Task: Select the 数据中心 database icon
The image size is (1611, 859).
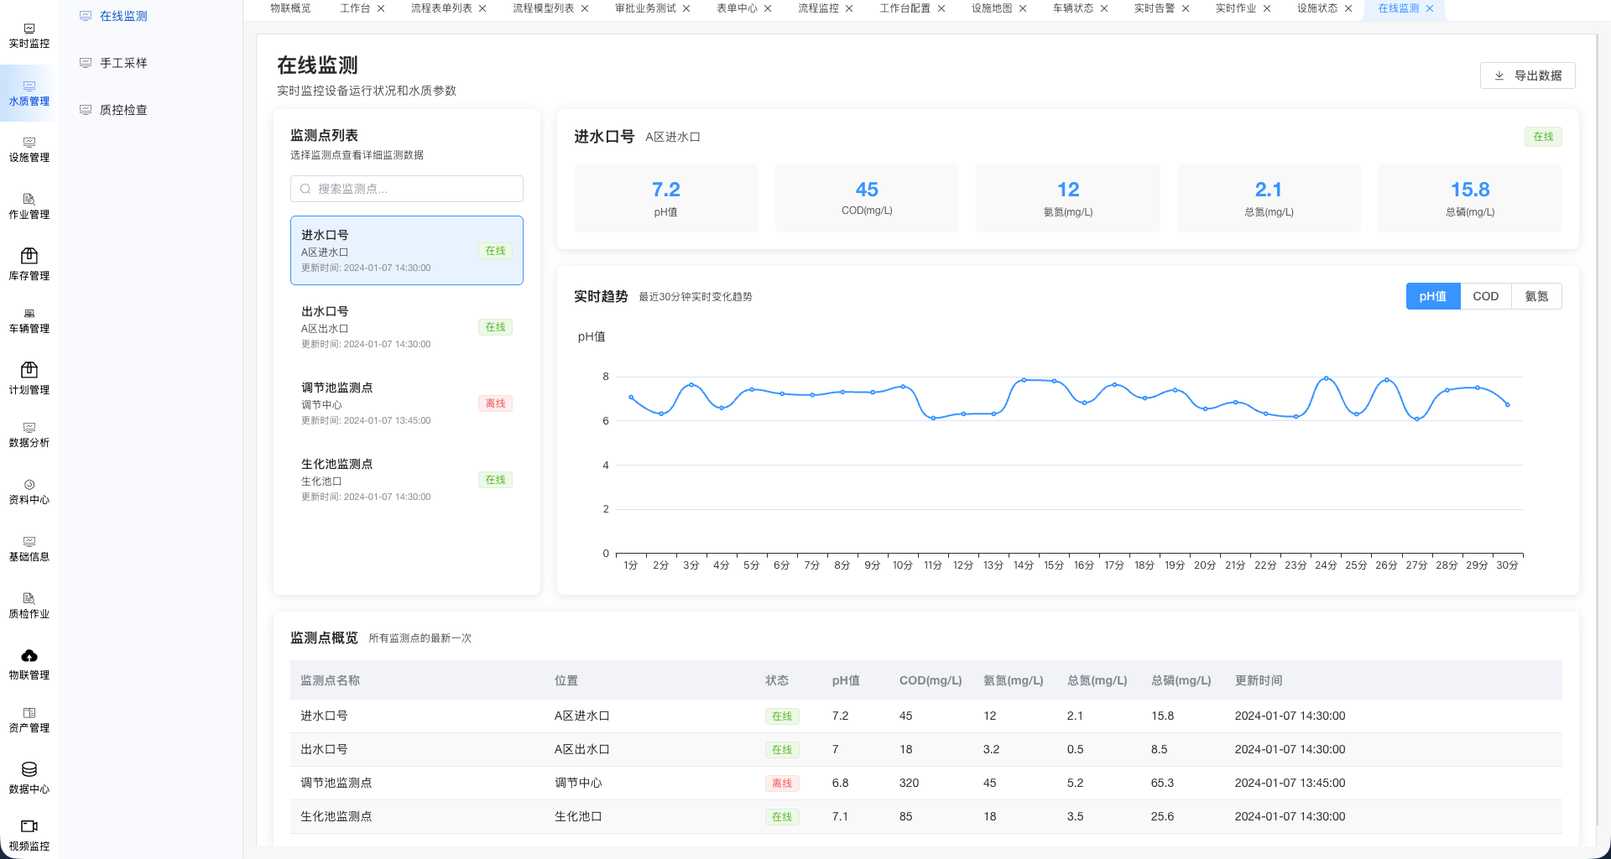Action: tap(29, 769)
